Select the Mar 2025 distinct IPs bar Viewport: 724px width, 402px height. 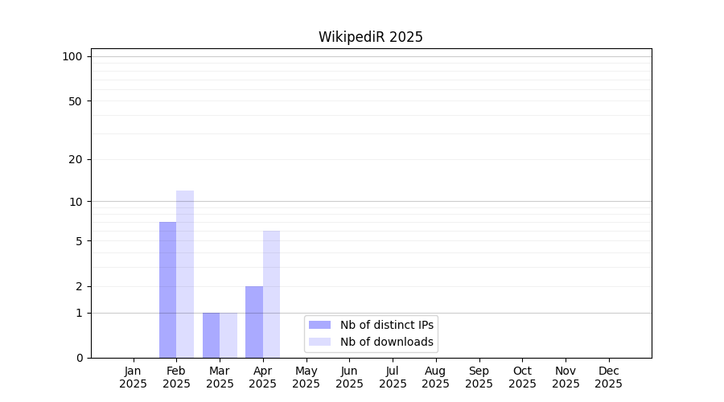pos(211,335)
